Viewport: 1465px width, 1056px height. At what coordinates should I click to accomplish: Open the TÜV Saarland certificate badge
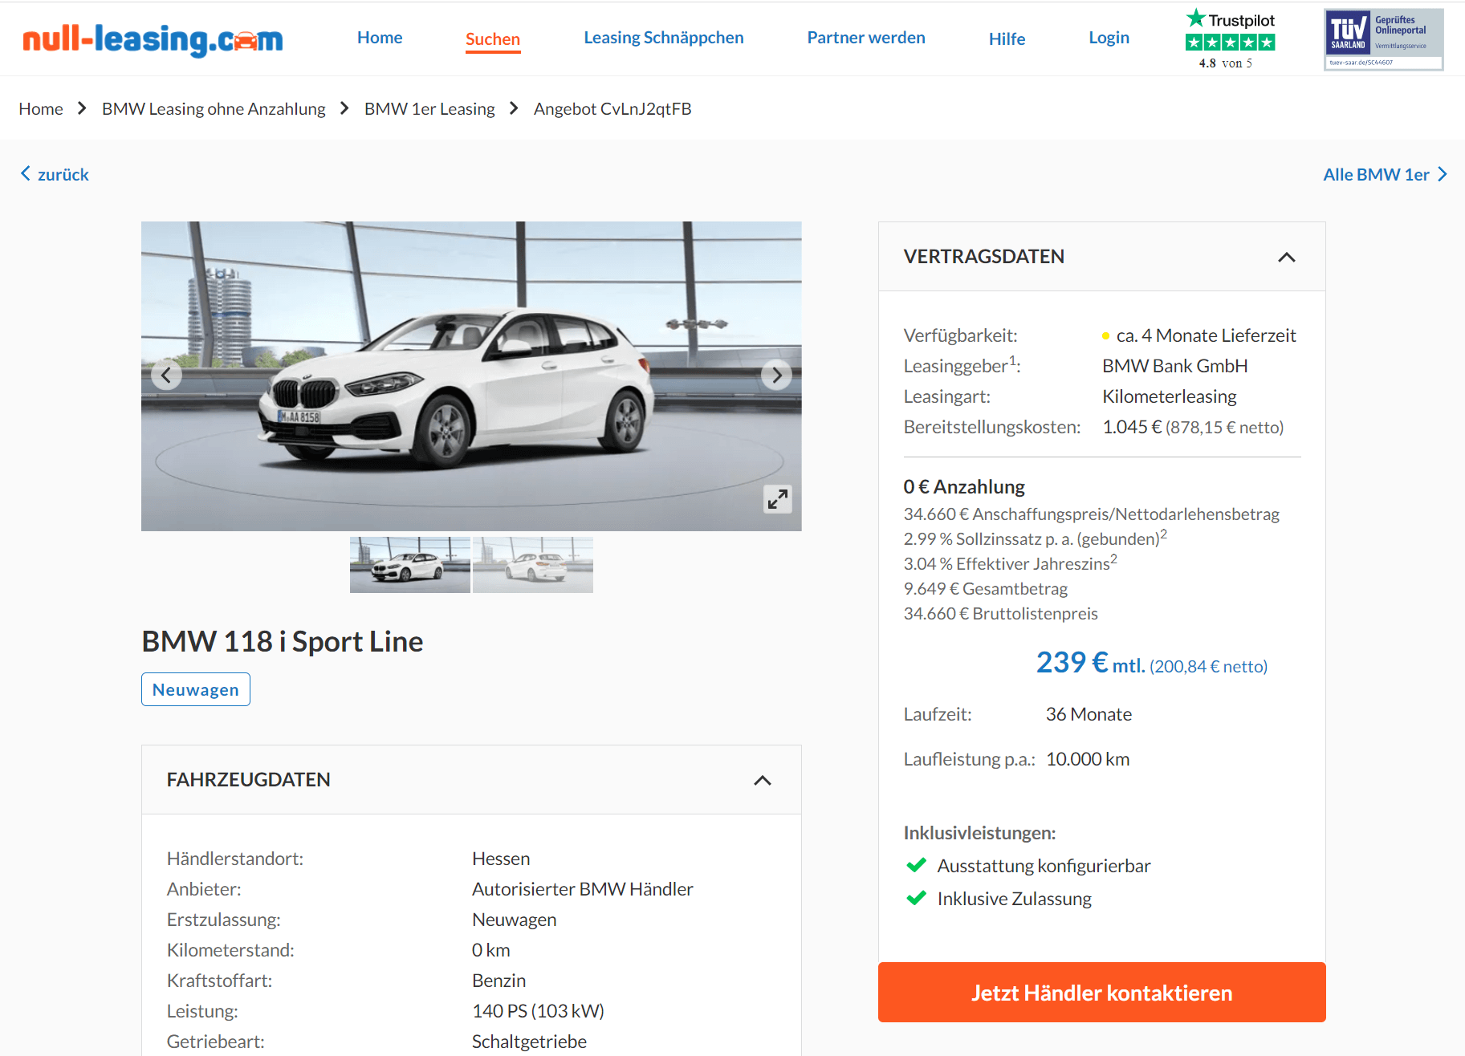(x=1383, y=39)
